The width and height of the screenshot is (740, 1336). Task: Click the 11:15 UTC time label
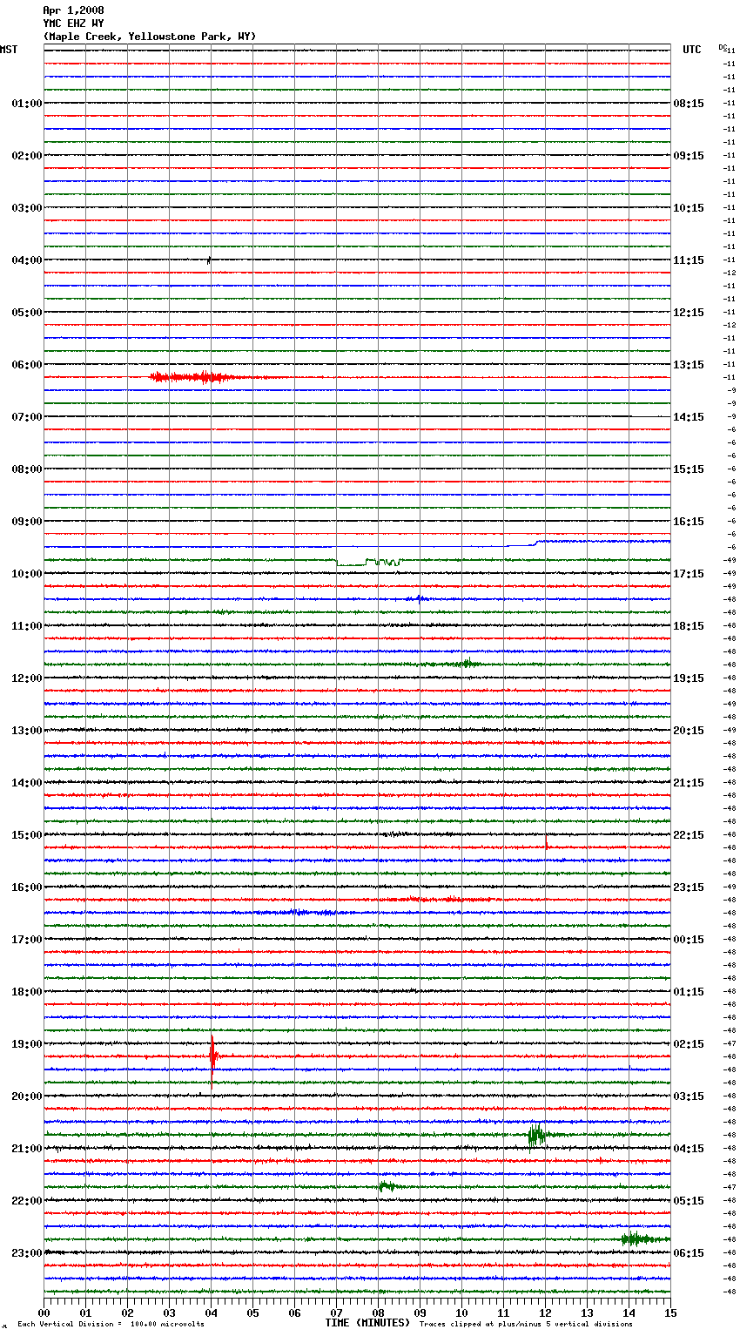pos(689,260)
